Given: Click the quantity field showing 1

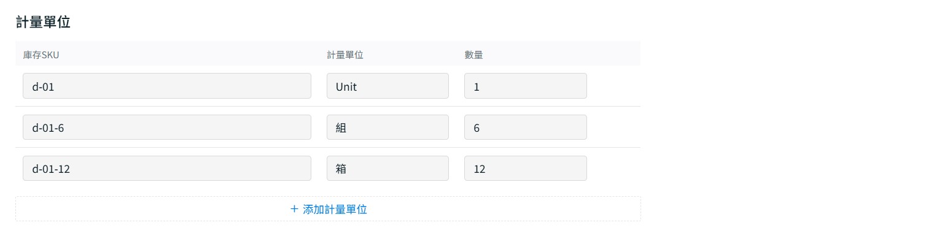Looking at the screenshot, I should point(525,86).
